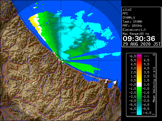Select the "Mean Velocity in m/s" legend title
Viewport: 162px width, 121px height.
(x=154, y=85)
